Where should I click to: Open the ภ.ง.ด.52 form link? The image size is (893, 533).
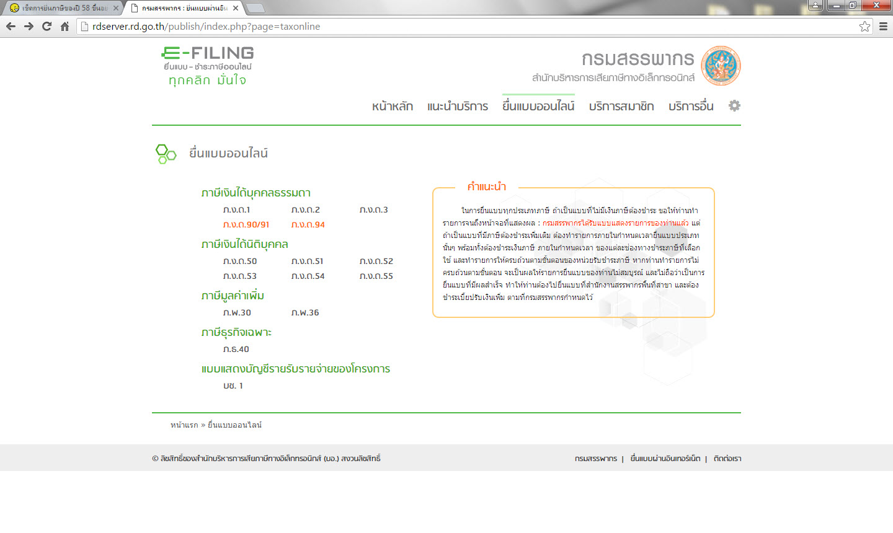point(376,261)
